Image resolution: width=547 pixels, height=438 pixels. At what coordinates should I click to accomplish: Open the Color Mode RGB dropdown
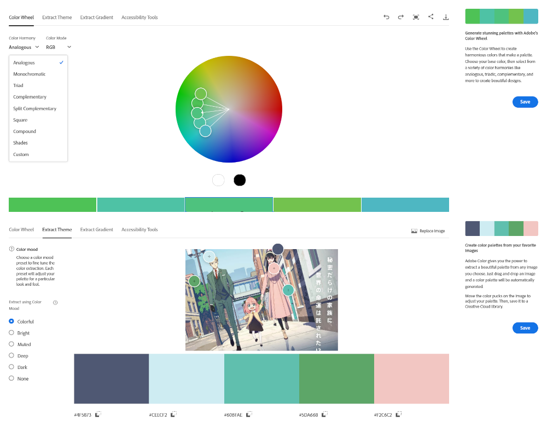(x=59, y=47)
